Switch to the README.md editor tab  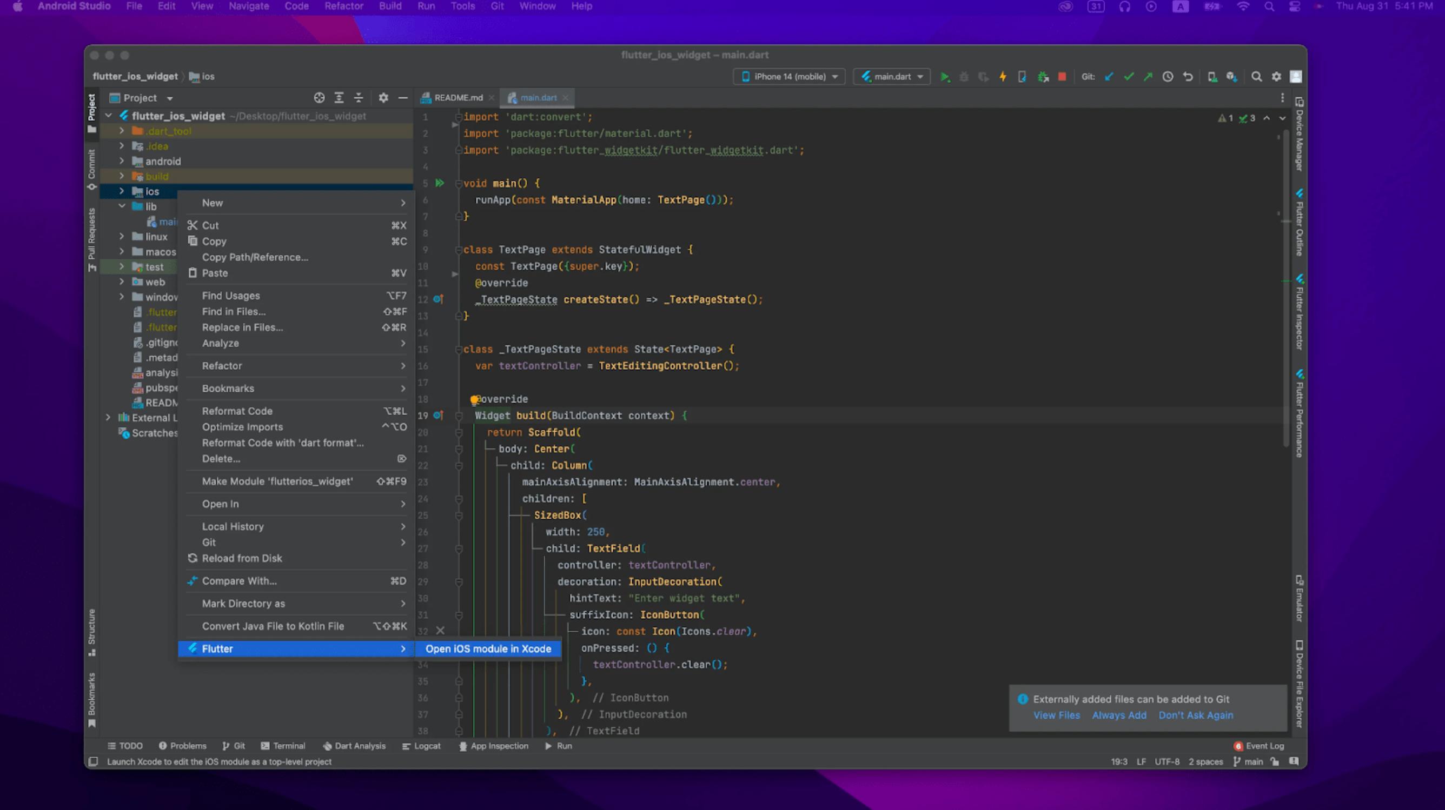(x=458, y=98)
